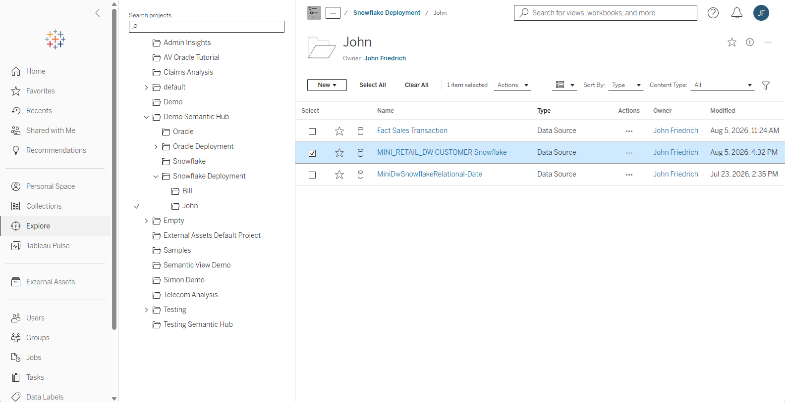Open Recommendations in sidebar
Image resolution: width=785 pixels, height=402 pixels.
tap(56, 150)
